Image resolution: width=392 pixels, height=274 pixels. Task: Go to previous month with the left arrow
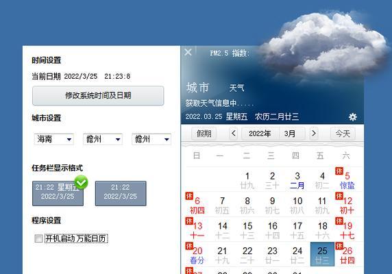click(234, 134)
